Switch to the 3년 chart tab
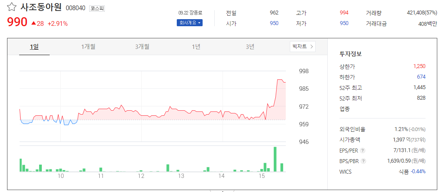 (x=250, y=47)
